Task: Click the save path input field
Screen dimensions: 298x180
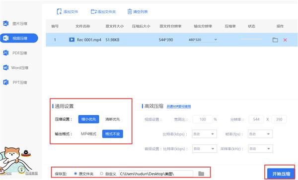Action: 156,174
